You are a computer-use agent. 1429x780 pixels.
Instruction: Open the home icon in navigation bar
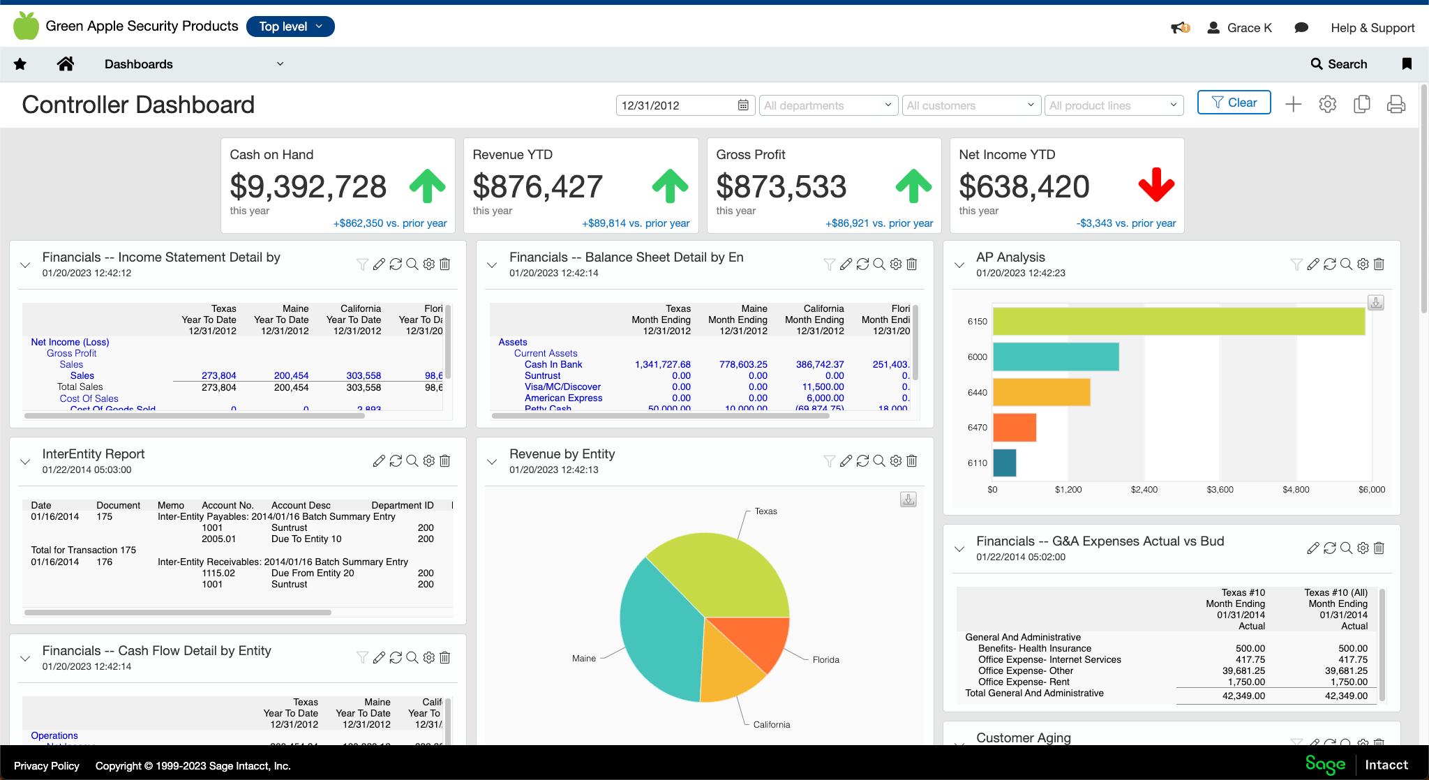point(66,64)
